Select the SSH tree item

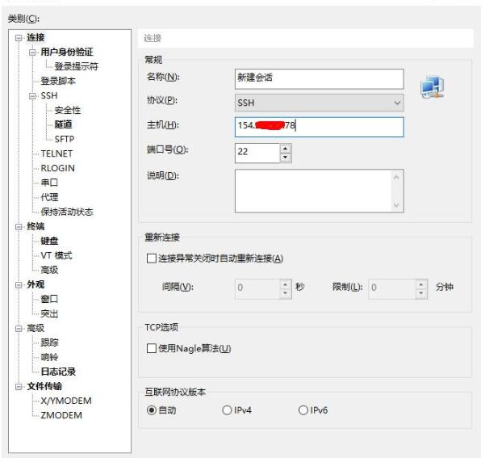coord(49,95)
